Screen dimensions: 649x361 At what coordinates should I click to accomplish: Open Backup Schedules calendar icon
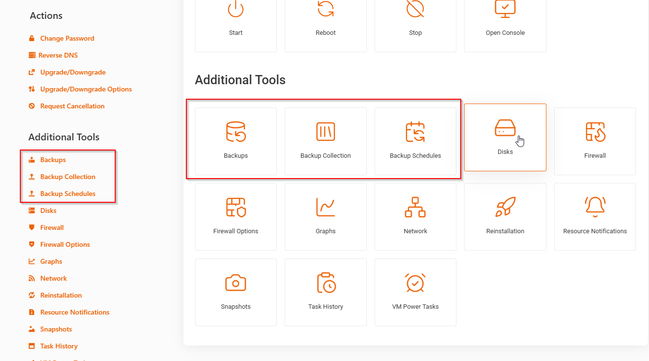point(415,132)
